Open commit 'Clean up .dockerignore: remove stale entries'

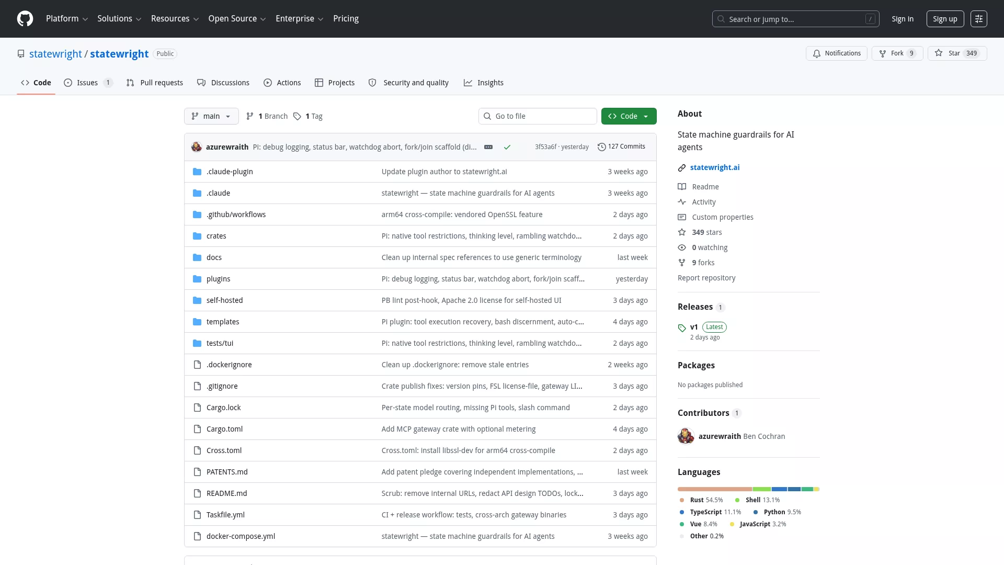point(455,365)
